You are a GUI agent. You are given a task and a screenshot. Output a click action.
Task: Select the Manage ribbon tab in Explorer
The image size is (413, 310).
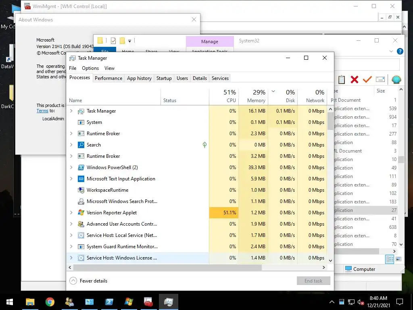point(210,42)
